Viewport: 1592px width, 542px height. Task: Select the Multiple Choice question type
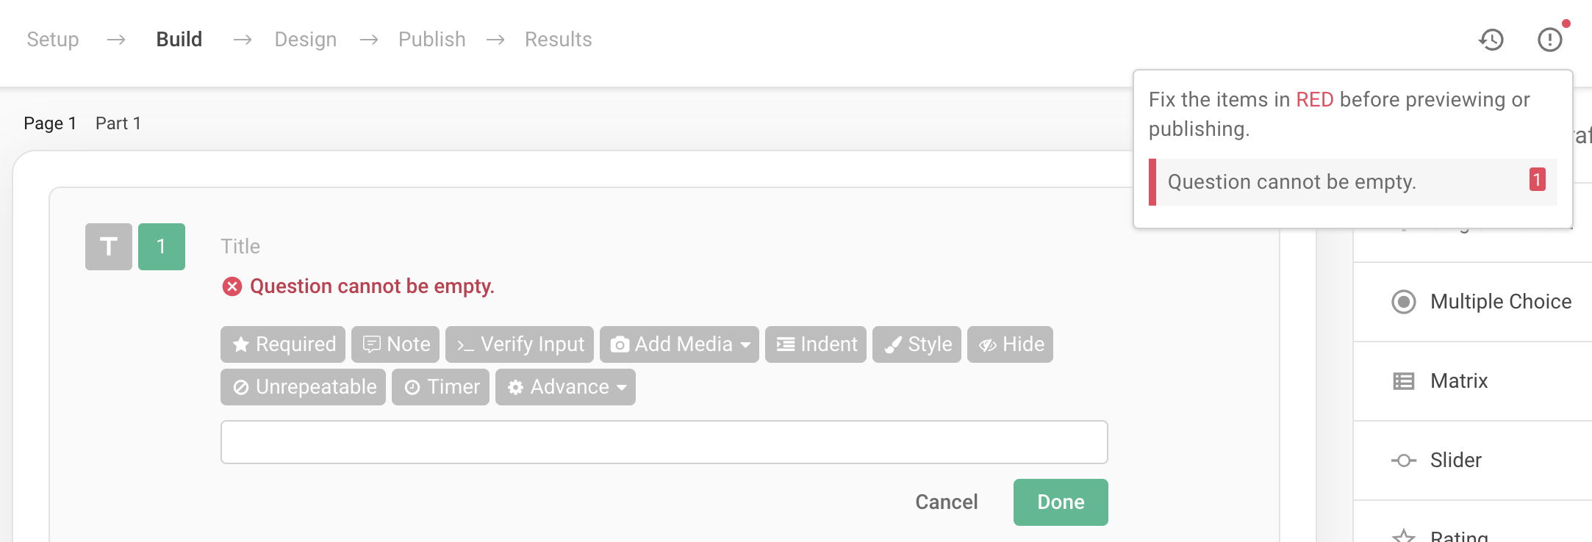click(x=1499, y=301)
